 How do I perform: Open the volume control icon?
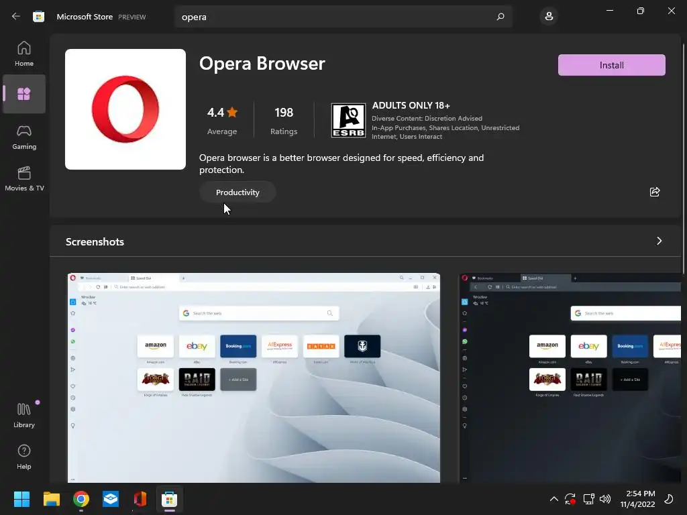pyautogui.click(x=605, y=499)
